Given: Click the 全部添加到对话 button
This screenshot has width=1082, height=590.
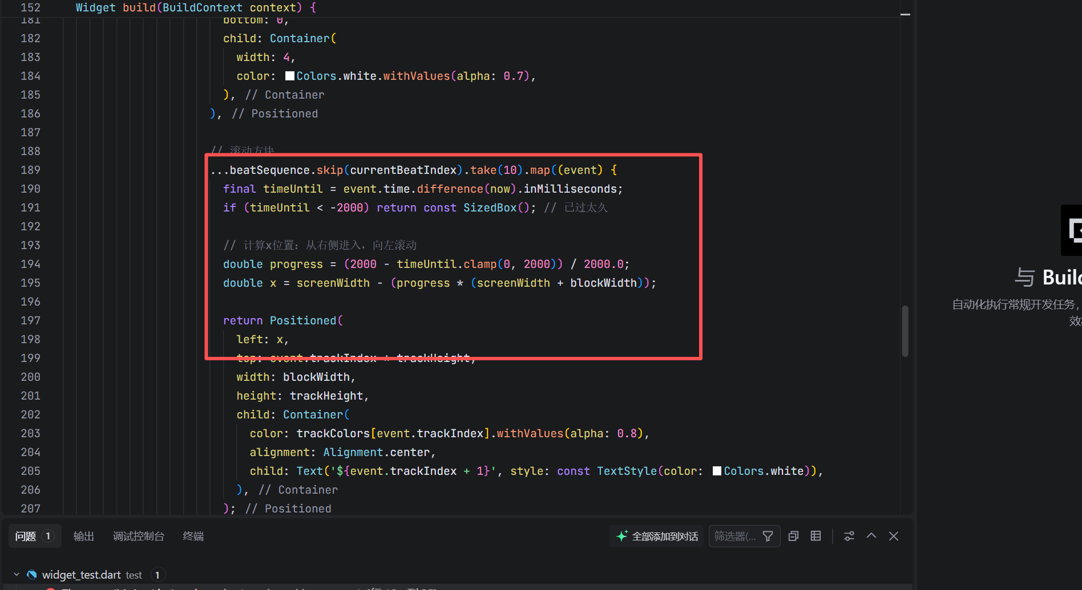Looking at the screenshot, I should (x=657, y=536).
